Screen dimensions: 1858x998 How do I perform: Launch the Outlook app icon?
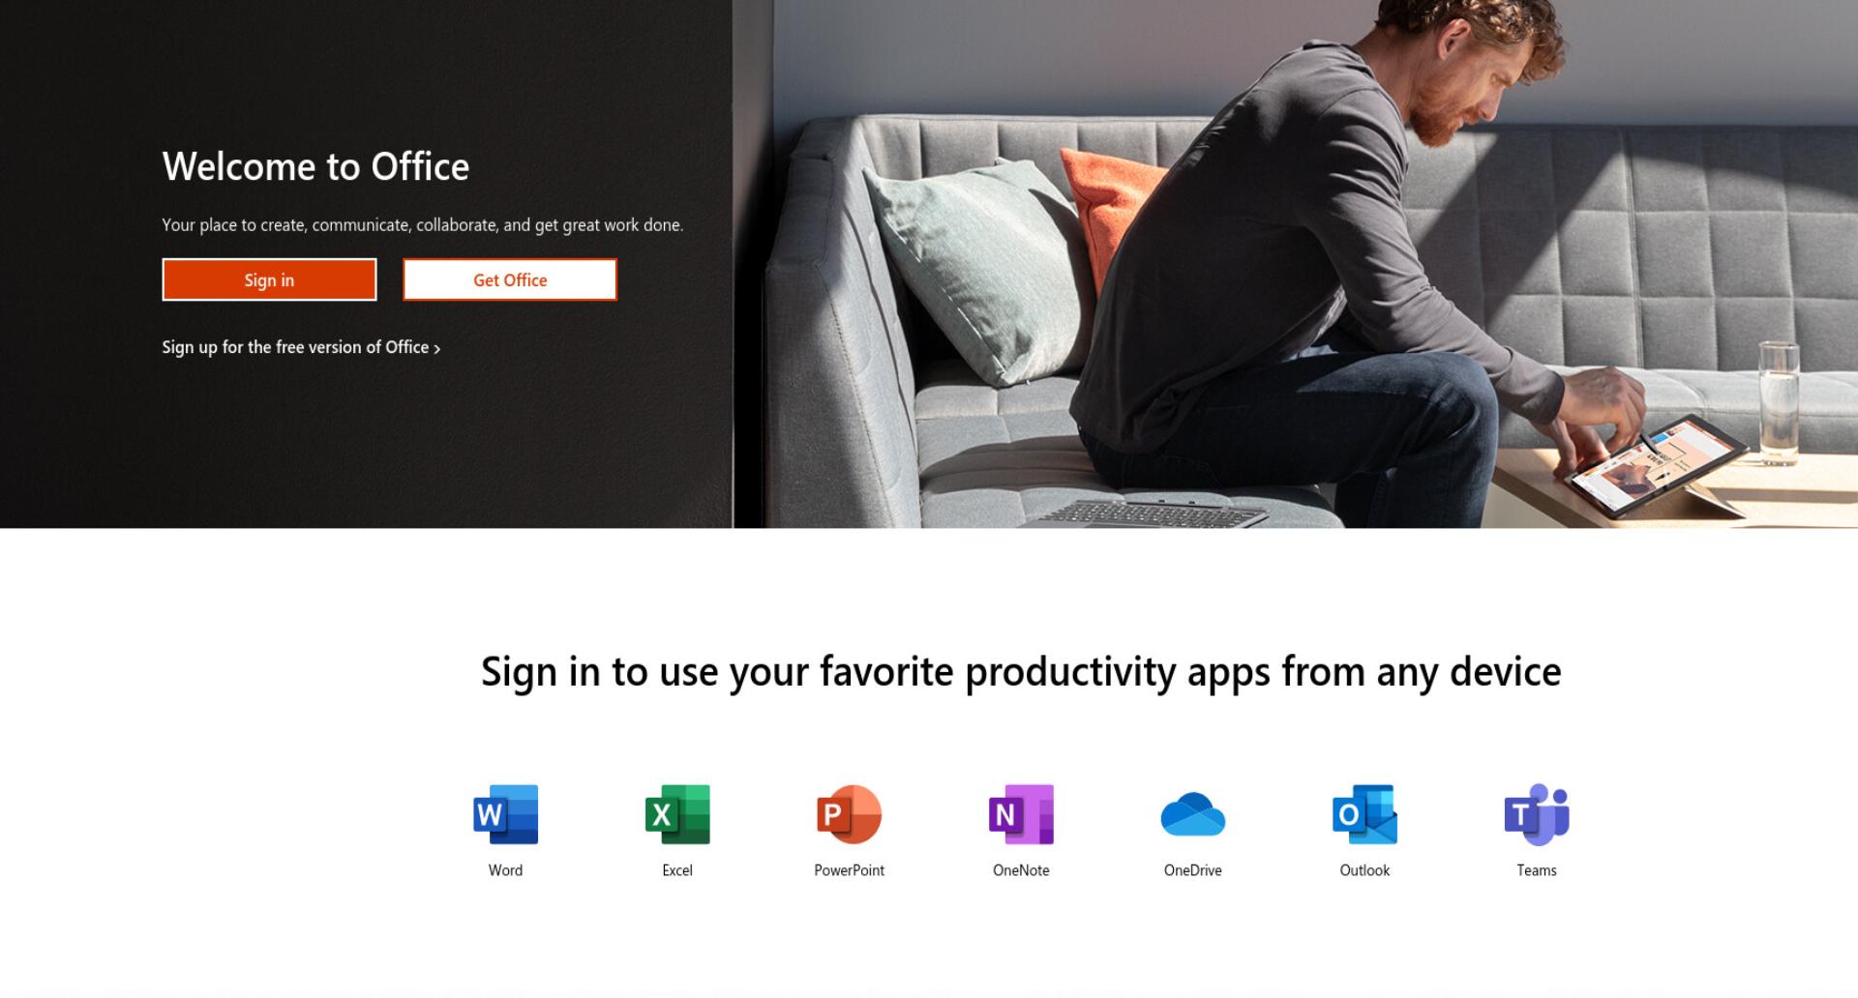[1364, 814]
